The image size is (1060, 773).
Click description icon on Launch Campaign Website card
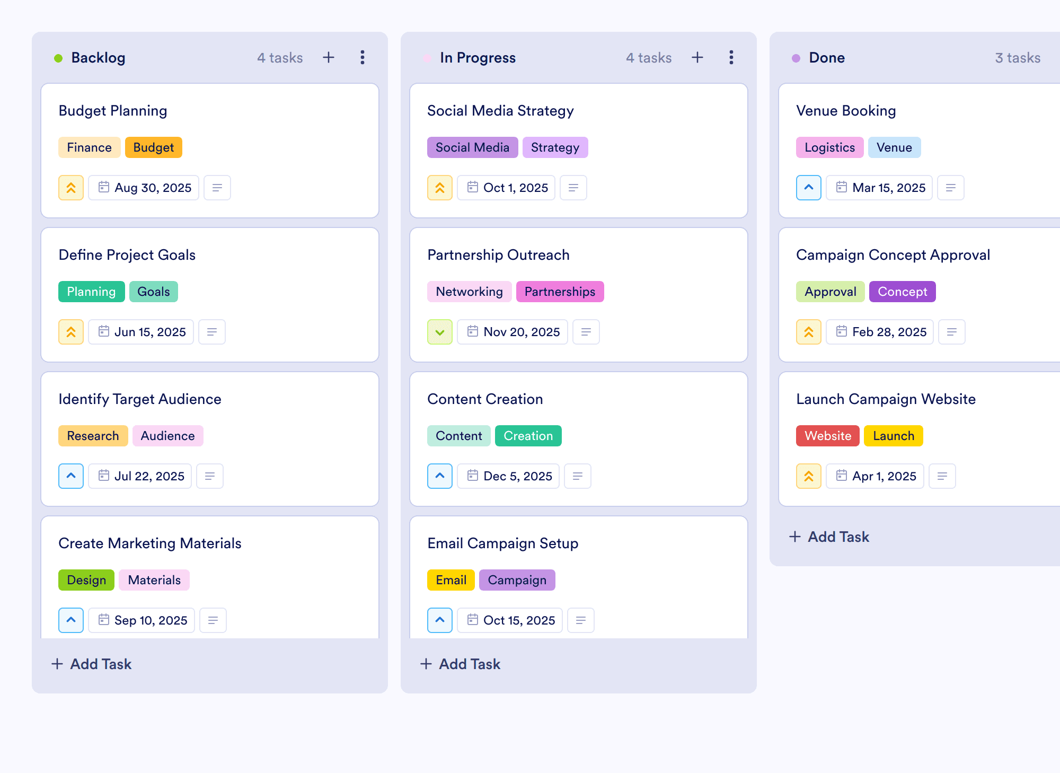click(942, 476)
